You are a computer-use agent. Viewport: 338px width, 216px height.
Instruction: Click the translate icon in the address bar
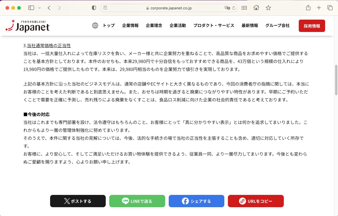click(227, 8)
